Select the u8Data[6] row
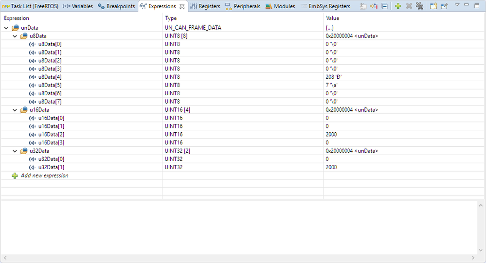Image resolution: width=486 pixels, height=263 pixels. coord(243,93)
